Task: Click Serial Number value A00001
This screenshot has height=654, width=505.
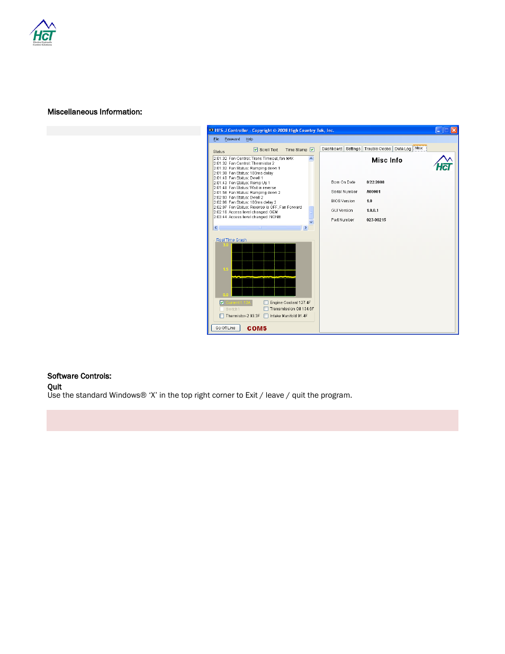Action: pyautogui.click(x=374, y=192)
